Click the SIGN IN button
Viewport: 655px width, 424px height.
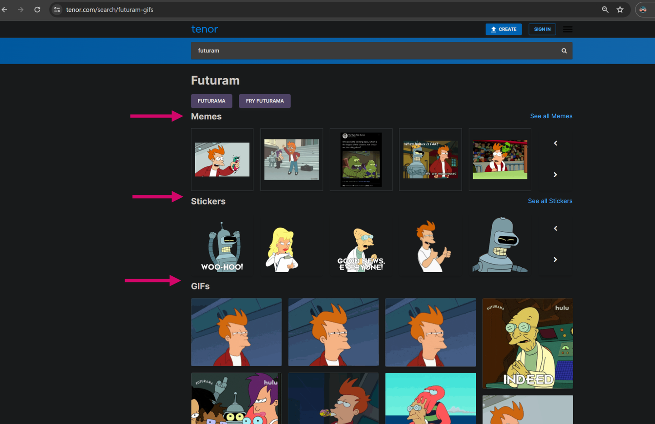pyautogui.click(x=542, y=29)
